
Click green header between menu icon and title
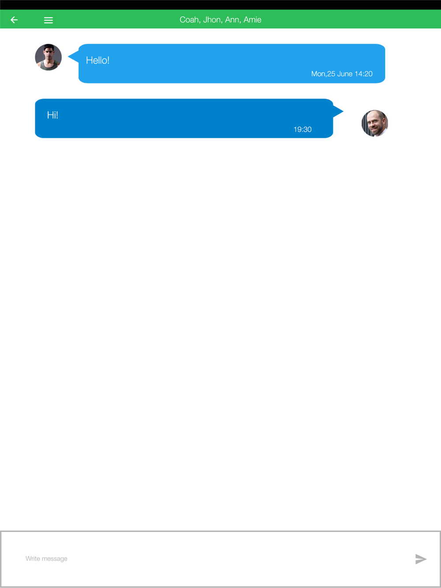click(116, 20)
